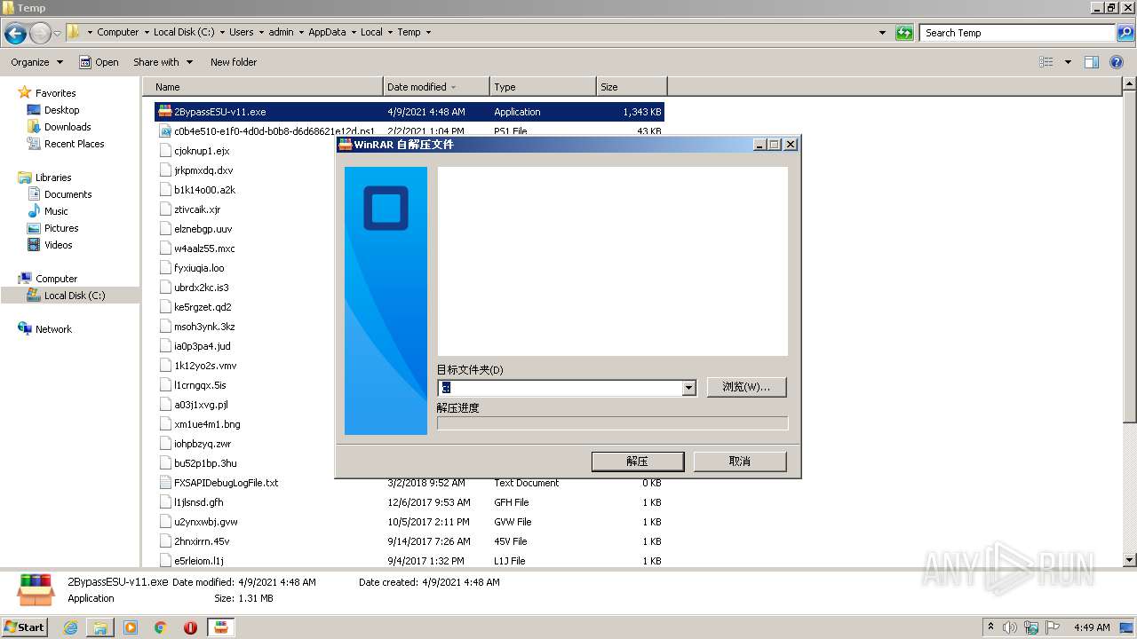Select the c0b4e510 PS1 script file

pos(274,131)
